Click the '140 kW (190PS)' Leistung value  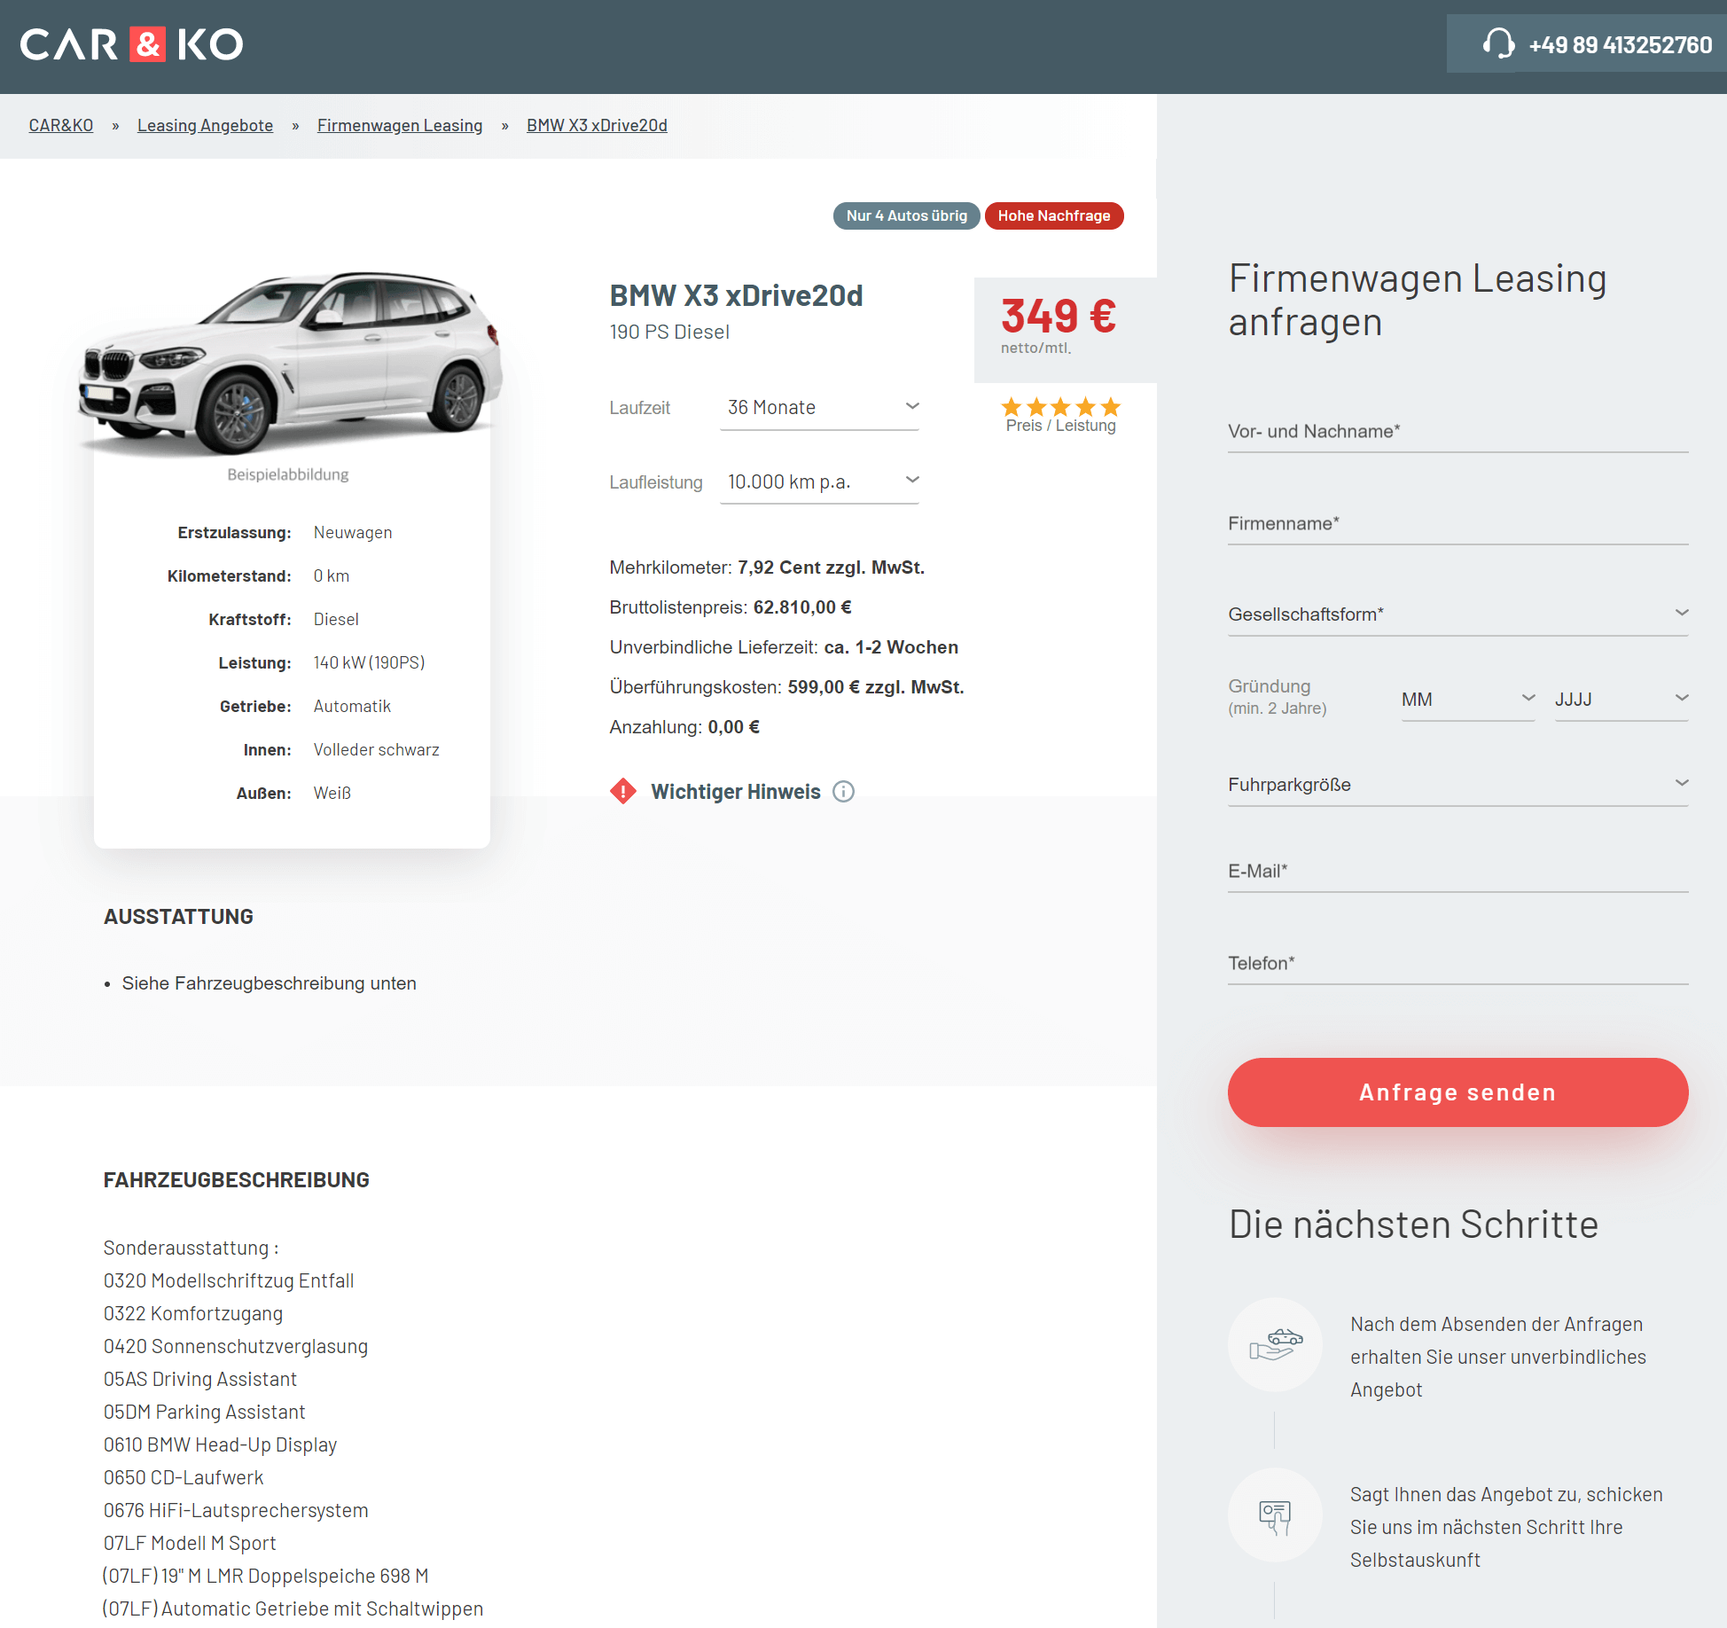(x=369, y=663)
